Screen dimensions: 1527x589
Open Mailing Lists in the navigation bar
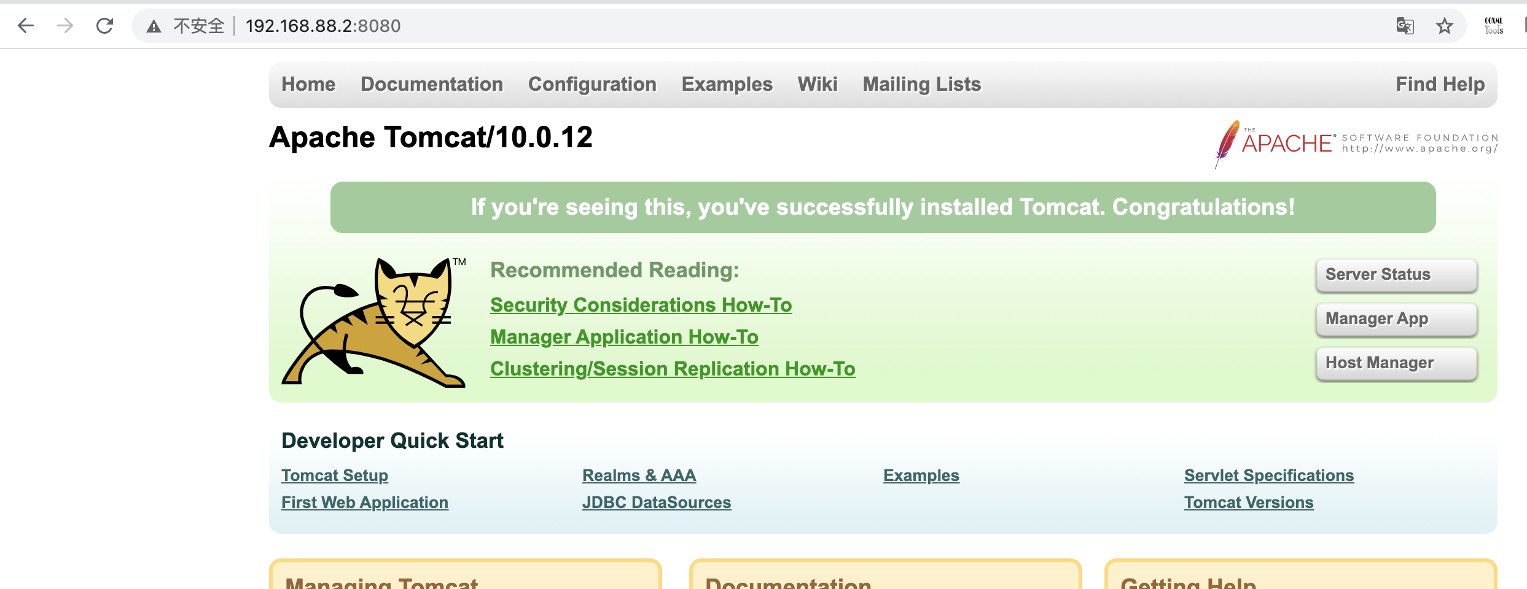[922, 84]
